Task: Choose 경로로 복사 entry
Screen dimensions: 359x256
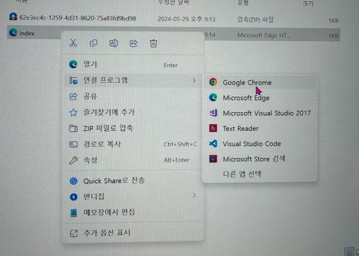Action: coord(133,144)
